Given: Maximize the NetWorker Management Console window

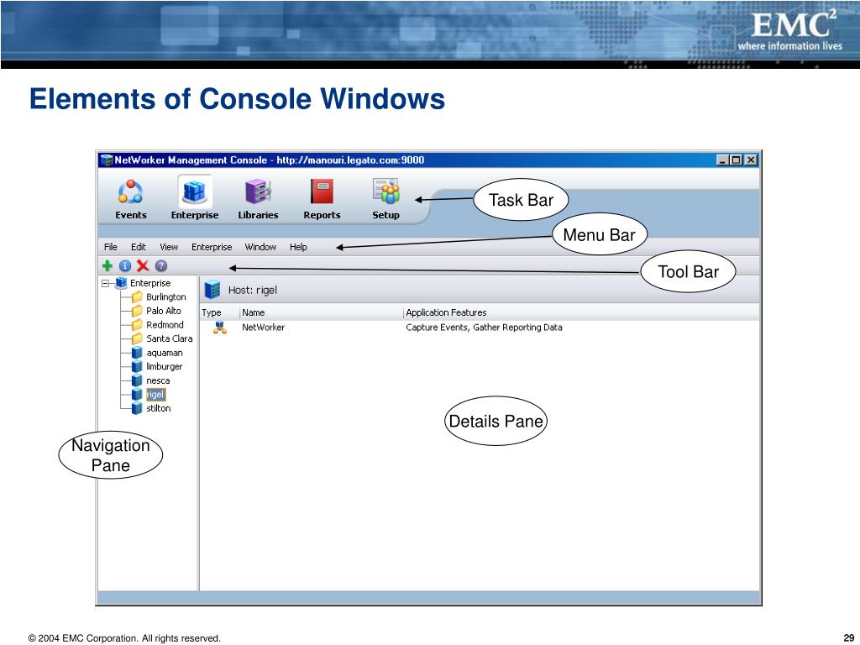Looking at the screenshot, I should (x=736, y=160).
